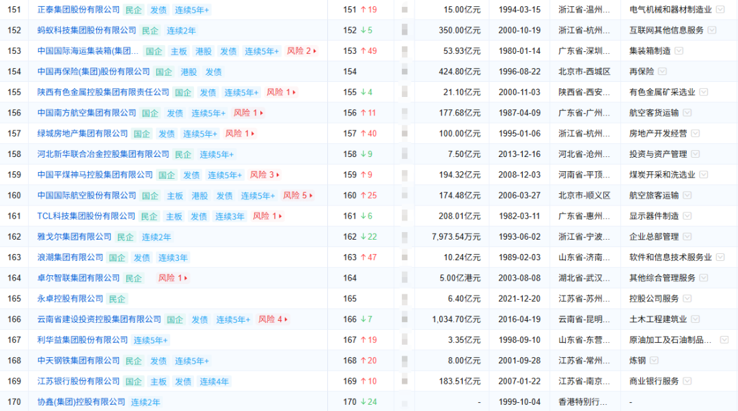Viewport: 738px width, 411px height.
Task: Open the TCL科技集团股份有限公司 link
Action: (86, 216)
